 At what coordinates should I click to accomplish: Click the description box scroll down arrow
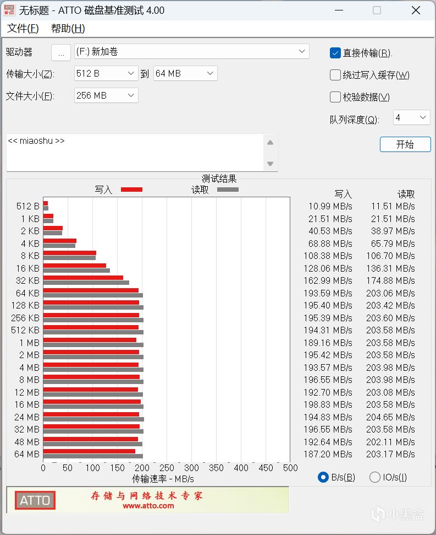point(271,164)
